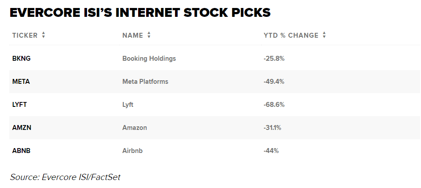
Task: Click the BKNG ticker cell
Action: (x=21, y=59)
